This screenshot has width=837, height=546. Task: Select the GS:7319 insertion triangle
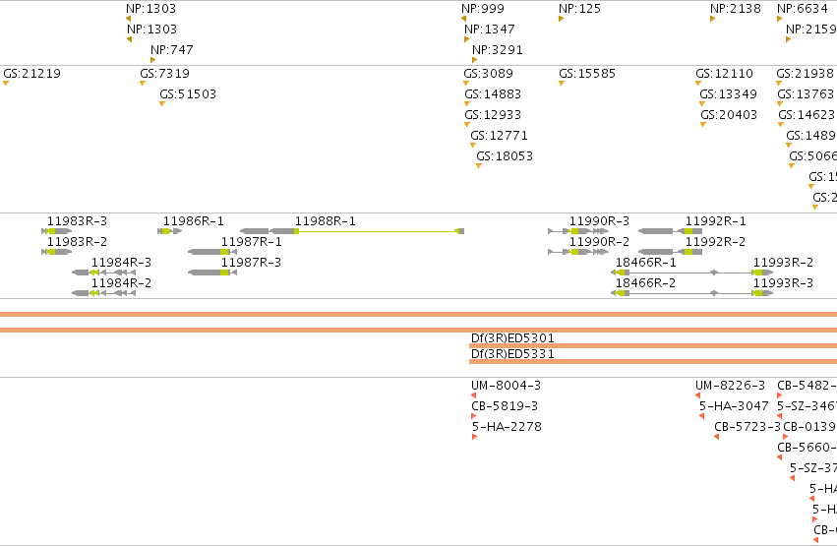(143, 84)
